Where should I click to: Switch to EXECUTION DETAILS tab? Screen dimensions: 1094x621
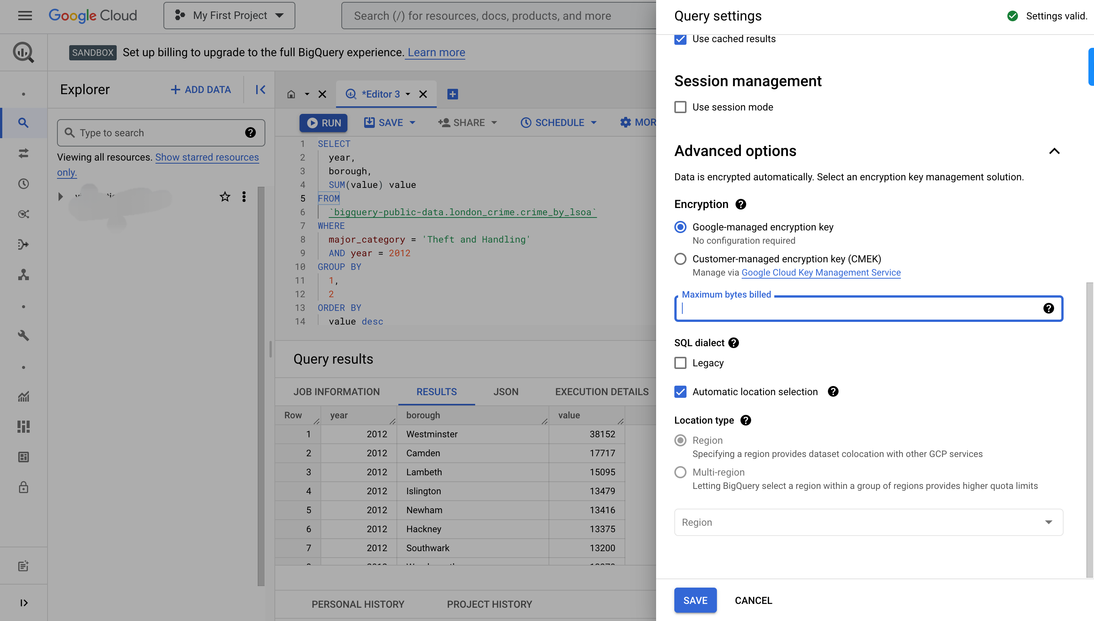click(602, 391)
